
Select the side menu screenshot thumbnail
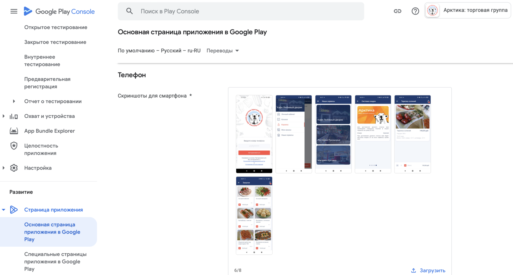(x=294, y=134)
